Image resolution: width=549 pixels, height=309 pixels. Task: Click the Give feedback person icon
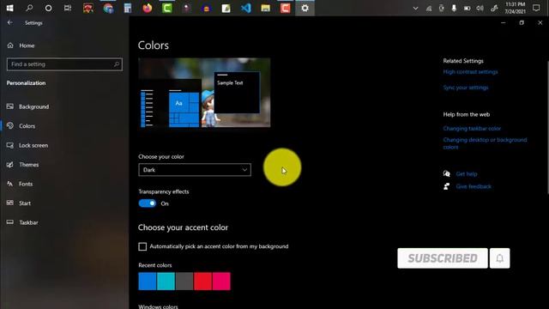pyautogui.click(x=446, y=186)
